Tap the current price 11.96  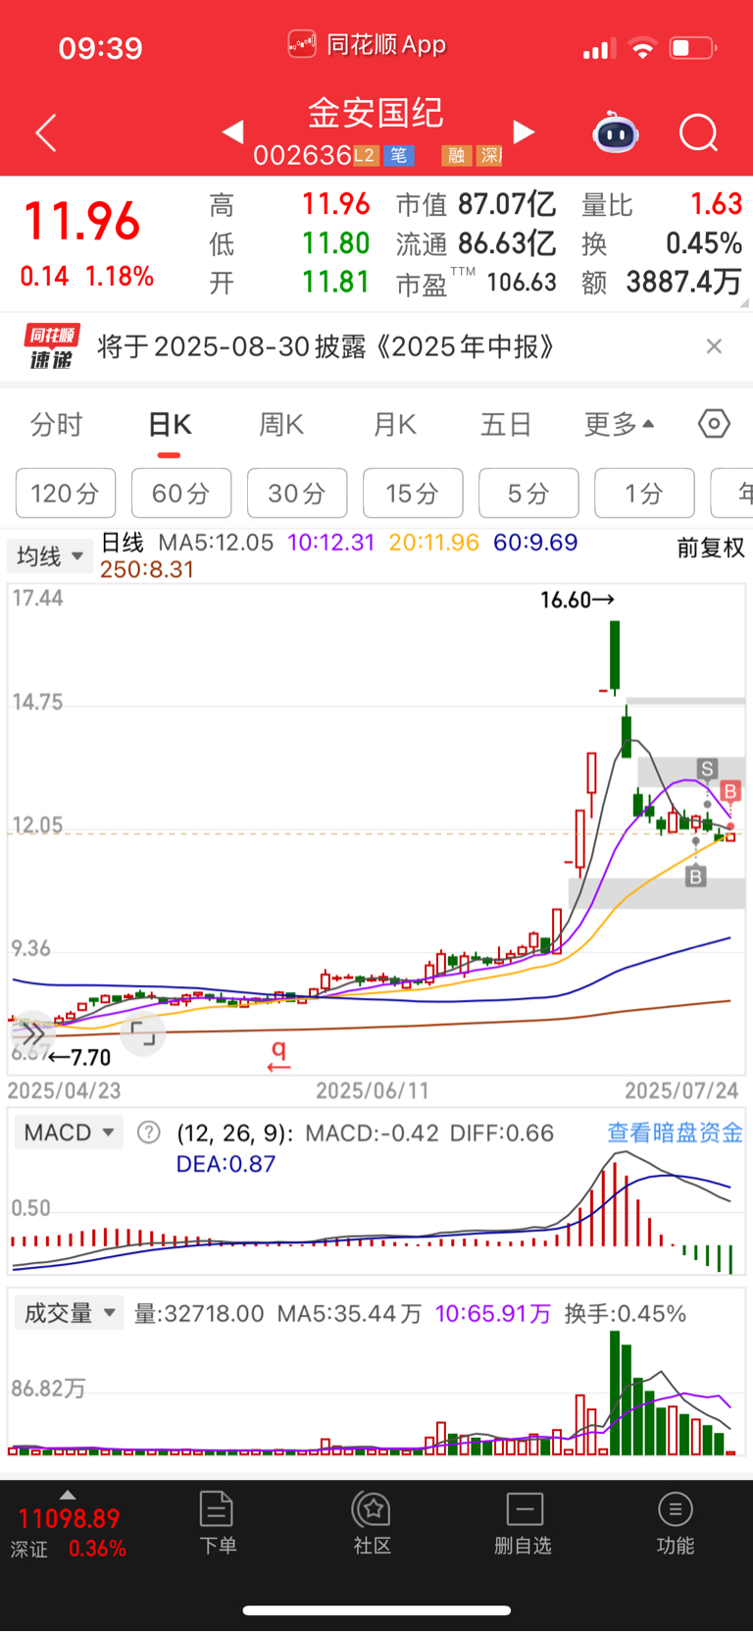coord(82,221)
